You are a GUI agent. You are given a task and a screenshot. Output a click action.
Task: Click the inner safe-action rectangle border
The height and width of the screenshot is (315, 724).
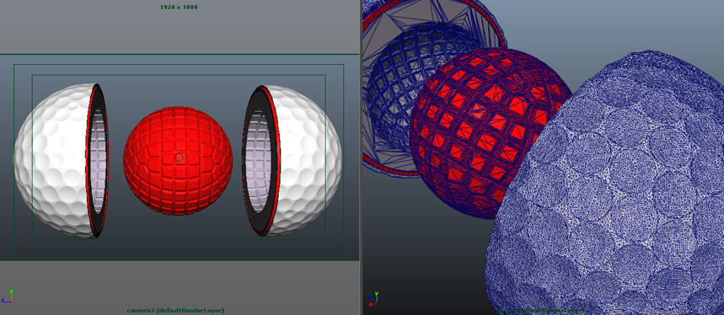click(179, 75)
